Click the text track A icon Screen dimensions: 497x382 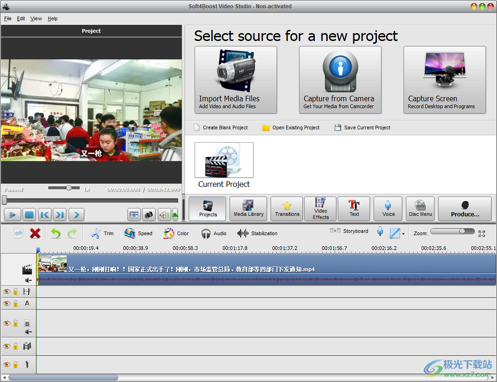tap(27, 303)
